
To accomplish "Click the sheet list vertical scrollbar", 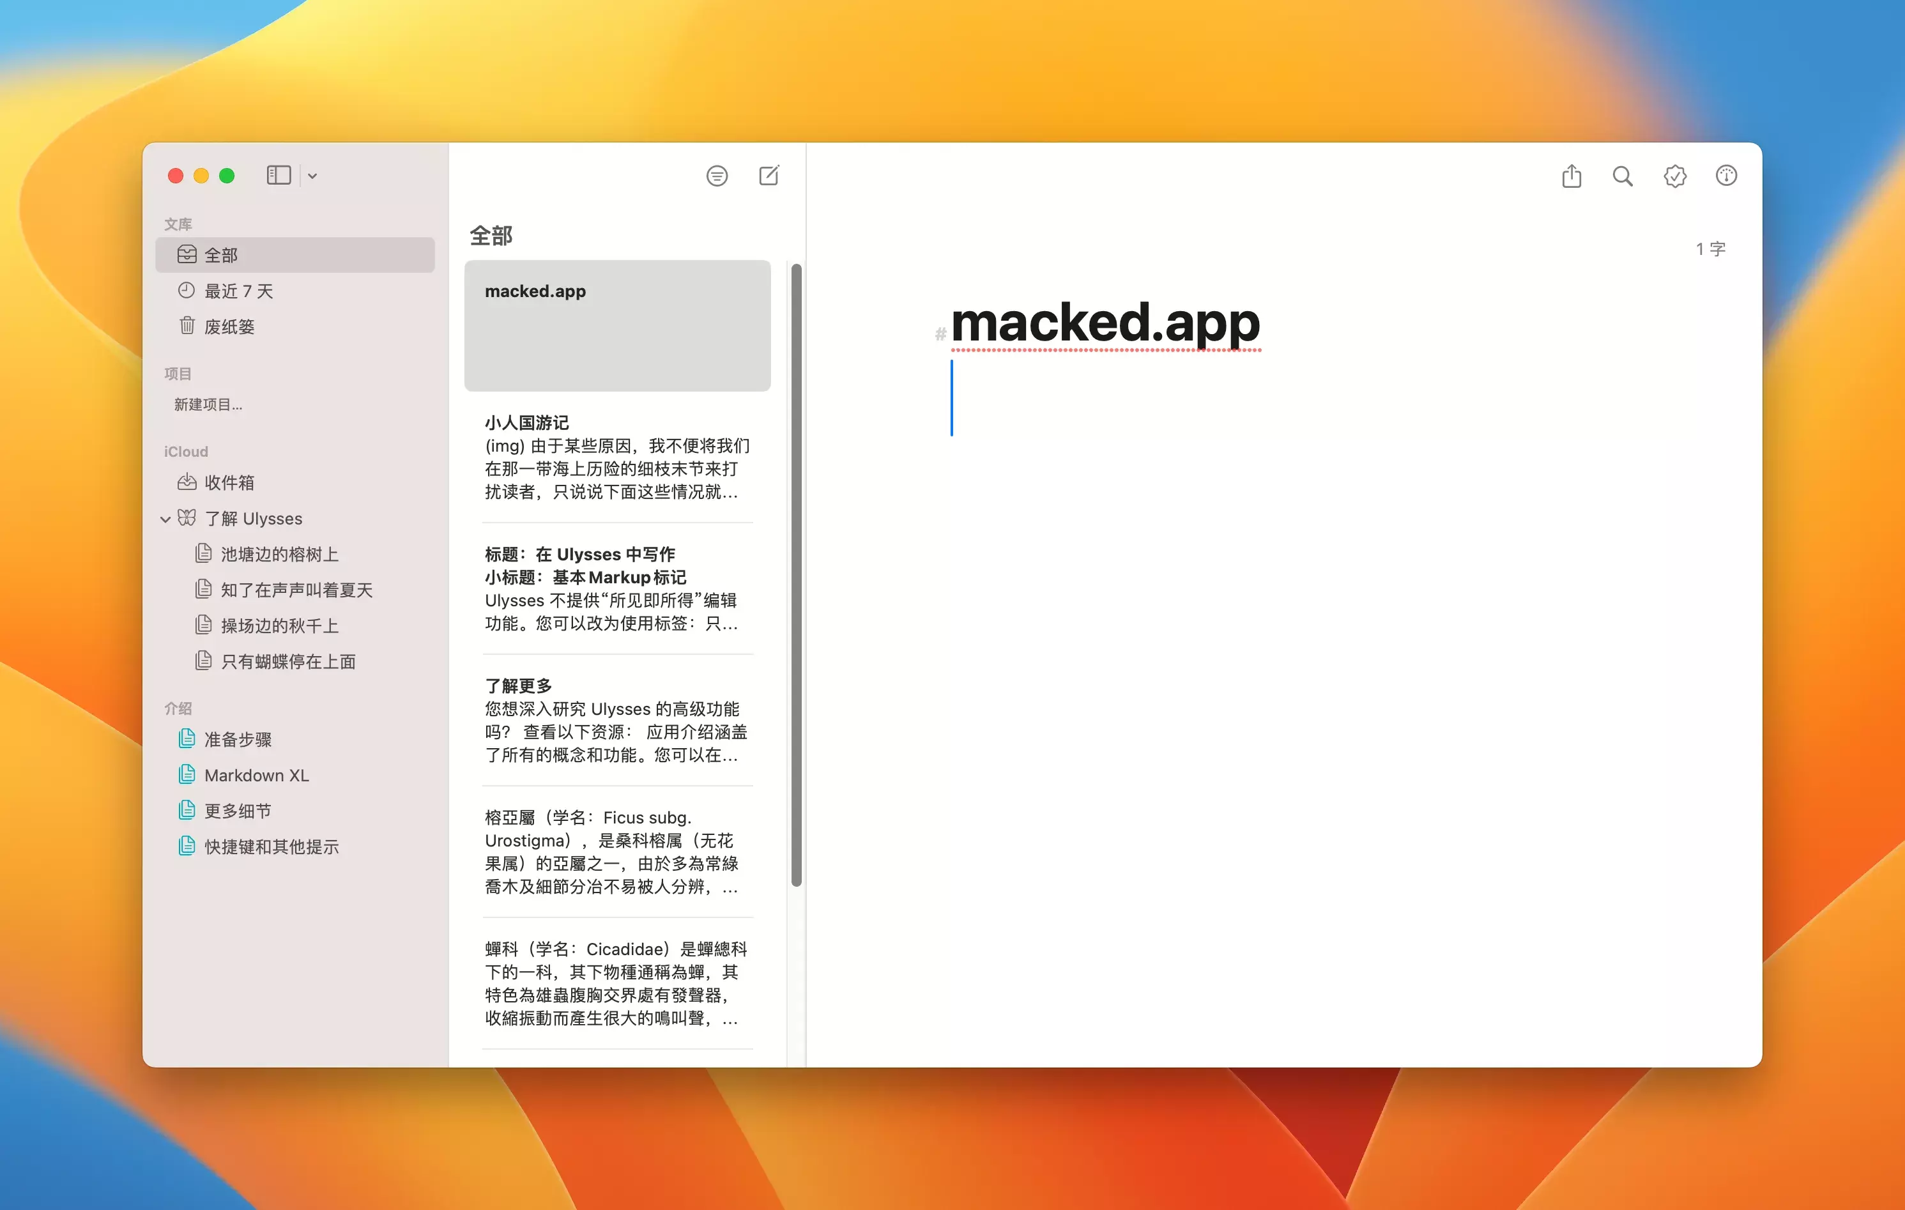I will tap(796, 576).
